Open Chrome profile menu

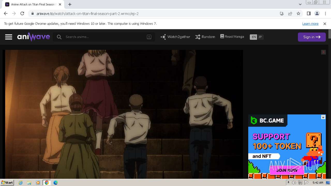click(x=317, y=13)
